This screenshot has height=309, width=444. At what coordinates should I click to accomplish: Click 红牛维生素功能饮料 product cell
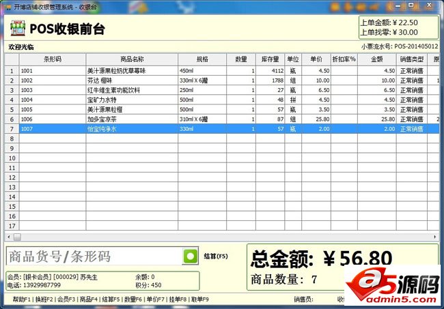(132, 90)
